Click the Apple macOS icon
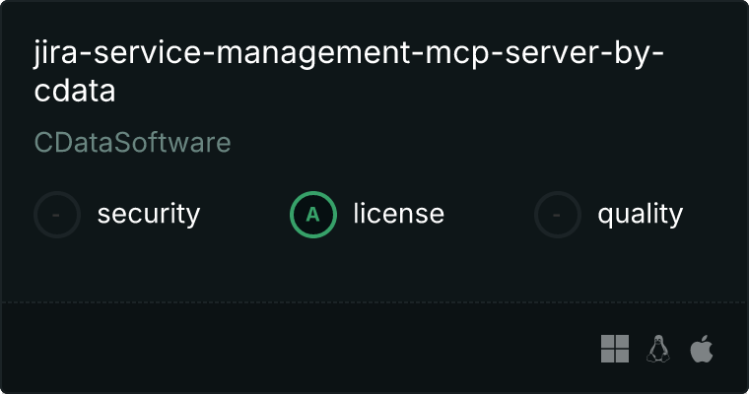The image size is (749, 394). click(x=702, y=349)
